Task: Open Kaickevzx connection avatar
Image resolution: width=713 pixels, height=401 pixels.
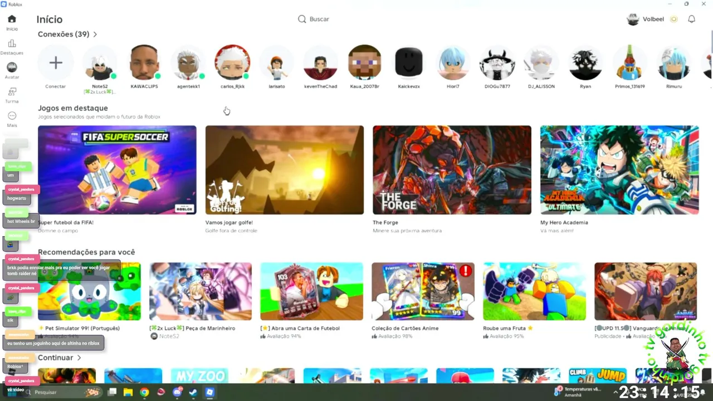Action: point(409,63)
